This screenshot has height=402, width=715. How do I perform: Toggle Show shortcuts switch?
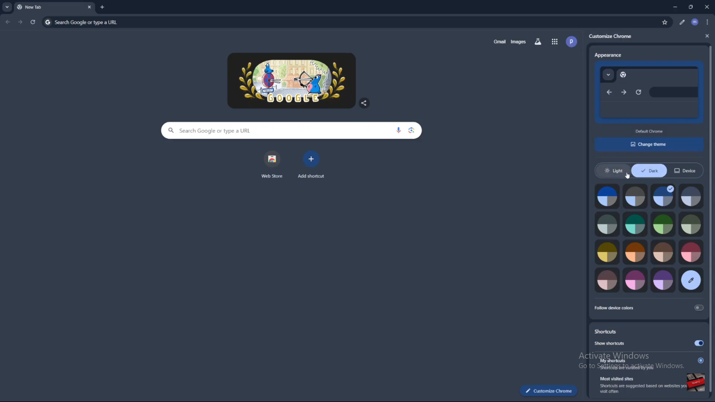[699, 343]
